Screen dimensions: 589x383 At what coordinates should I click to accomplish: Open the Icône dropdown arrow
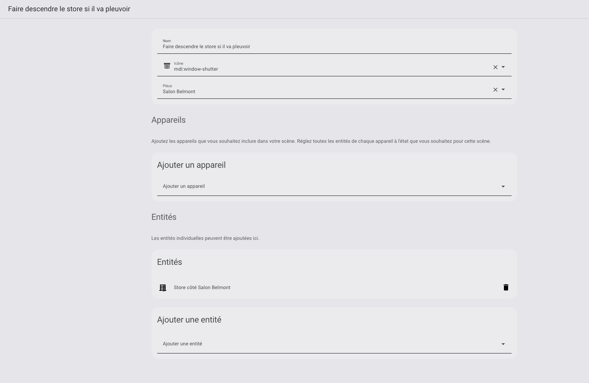pyautogui.click(x=503, y=67)
